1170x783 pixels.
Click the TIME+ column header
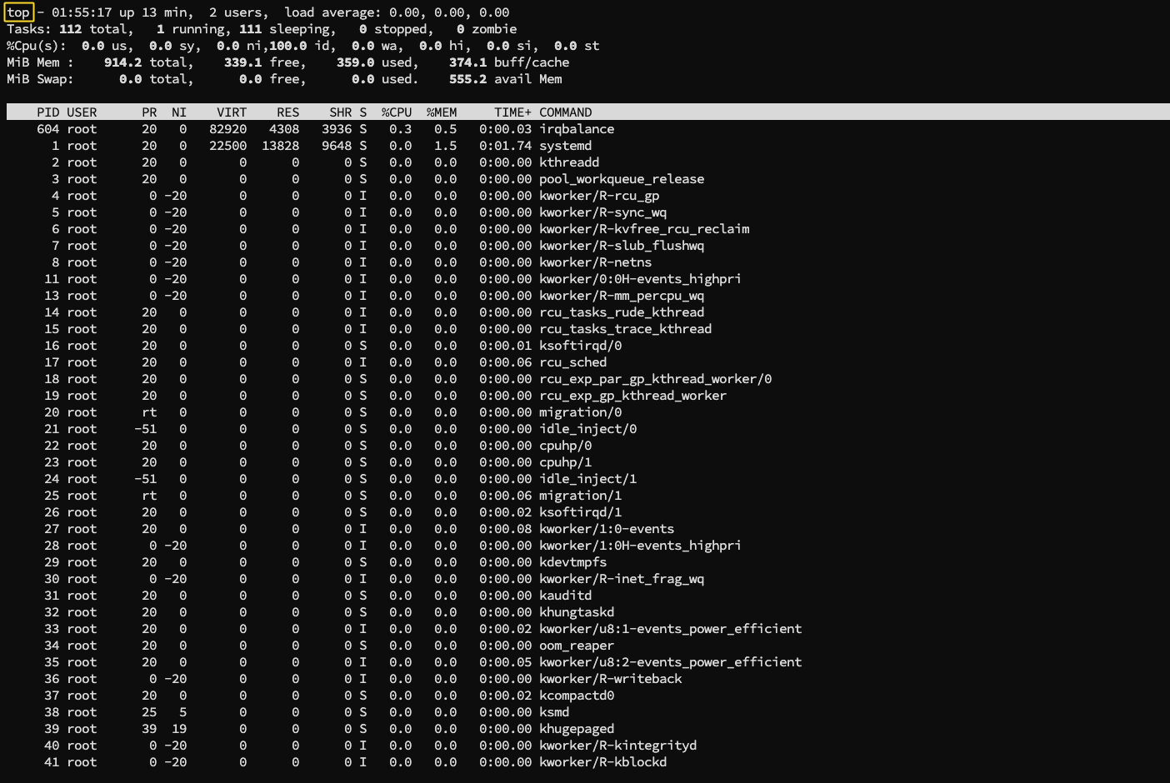[512, 112]
